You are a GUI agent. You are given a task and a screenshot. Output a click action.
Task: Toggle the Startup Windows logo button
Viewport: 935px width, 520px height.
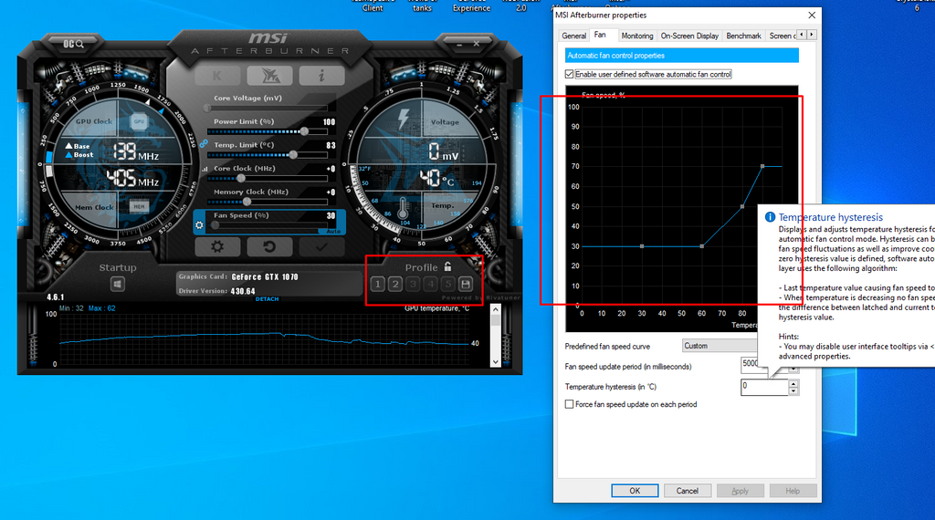click(118, 284)
